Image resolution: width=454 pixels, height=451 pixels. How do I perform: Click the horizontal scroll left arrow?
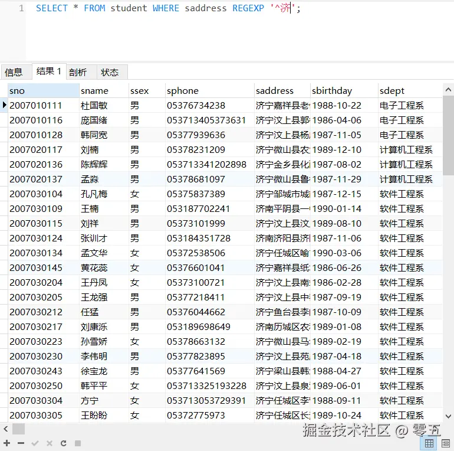[x=5, y=429]
